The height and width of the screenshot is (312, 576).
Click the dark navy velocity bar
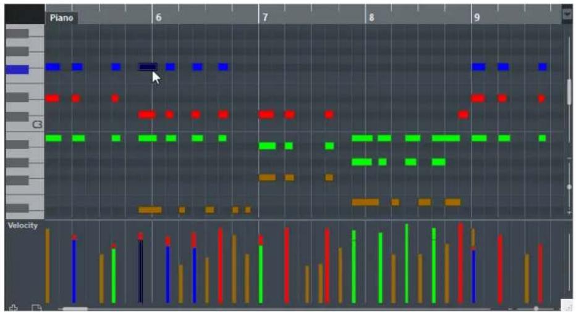[x=140, y=271]
